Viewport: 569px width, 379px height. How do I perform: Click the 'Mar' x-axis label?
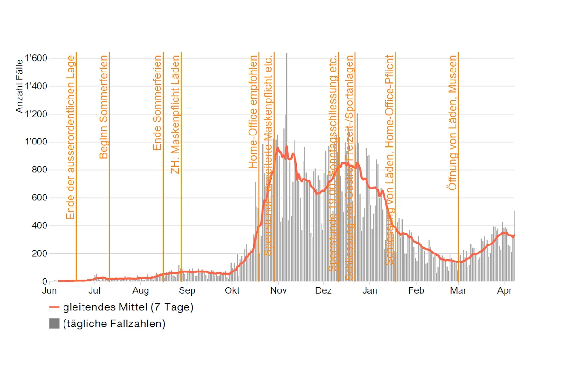point(458,290)
